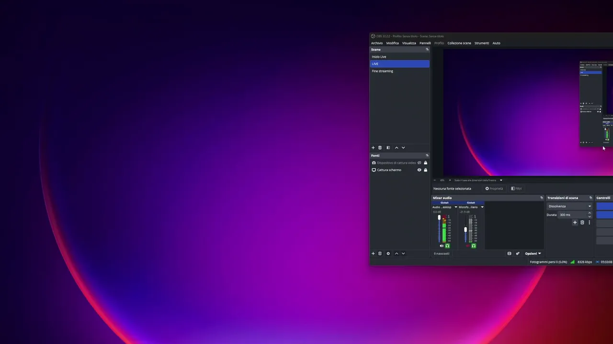Image resolution: width=613 pixels, height=344 pixels.
Task: Unmute the microphone channel with its red speaker icon
Action: pyautogui.click(x=468, y=246)
